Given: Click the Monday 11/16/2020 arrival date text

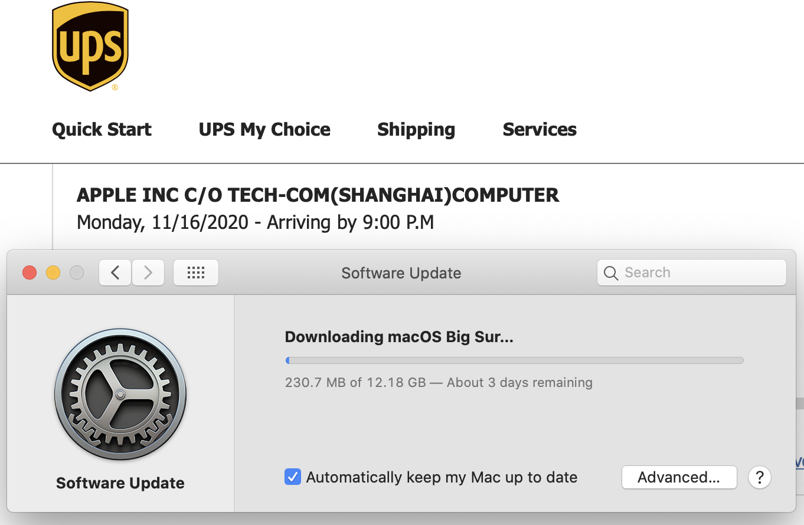Looking at the screenshot, I should [x=255, y=222].
